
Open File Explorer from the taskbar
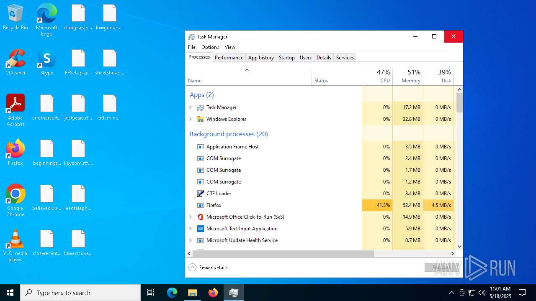point(192,293)
